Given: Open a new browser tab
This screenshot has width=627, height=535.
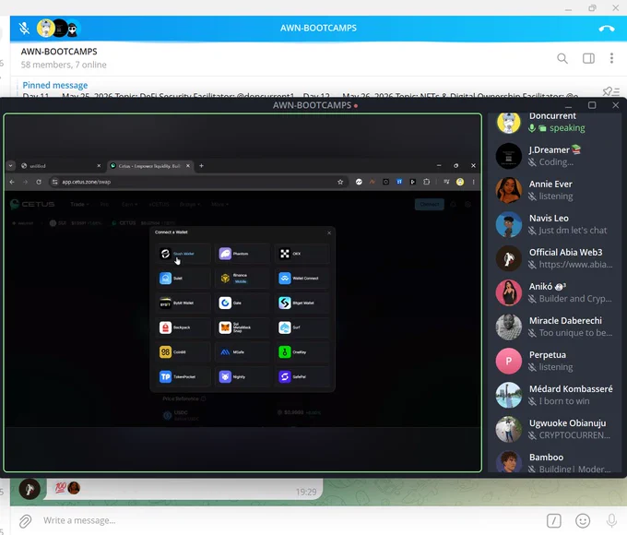Looking at the screenshot, I should tap(202, 166).
